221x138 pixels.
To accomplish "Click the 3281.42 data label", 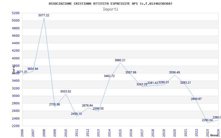I will tap(153, 83).
